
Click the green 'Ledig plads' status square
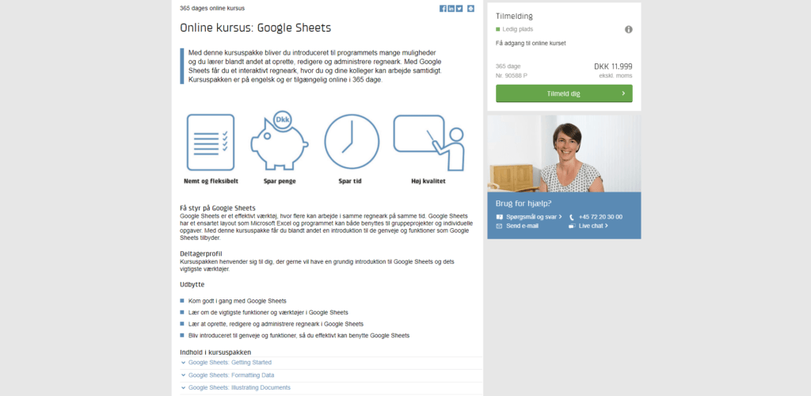pos(498,29)
